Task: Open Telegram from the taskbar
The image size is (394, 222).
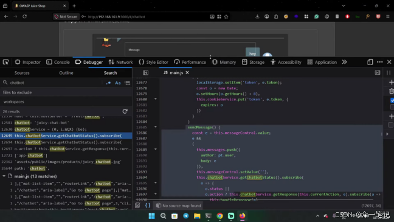Action: tap(185, 216)
